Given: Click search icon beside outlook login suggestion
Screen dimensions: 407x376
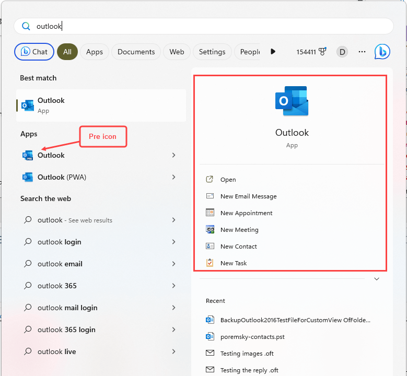Looking at the screenshot, I should [x=28, y=242].
